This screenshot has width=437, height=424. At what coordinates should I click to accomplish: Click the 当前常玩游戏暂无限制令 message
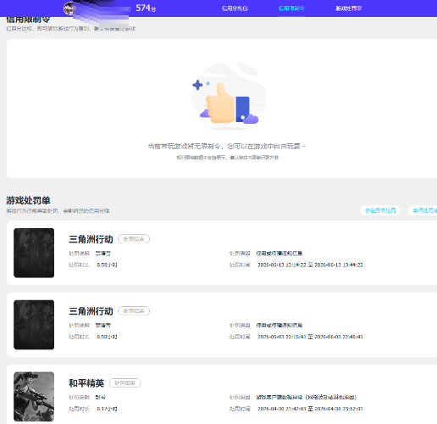tap(227, 147)
